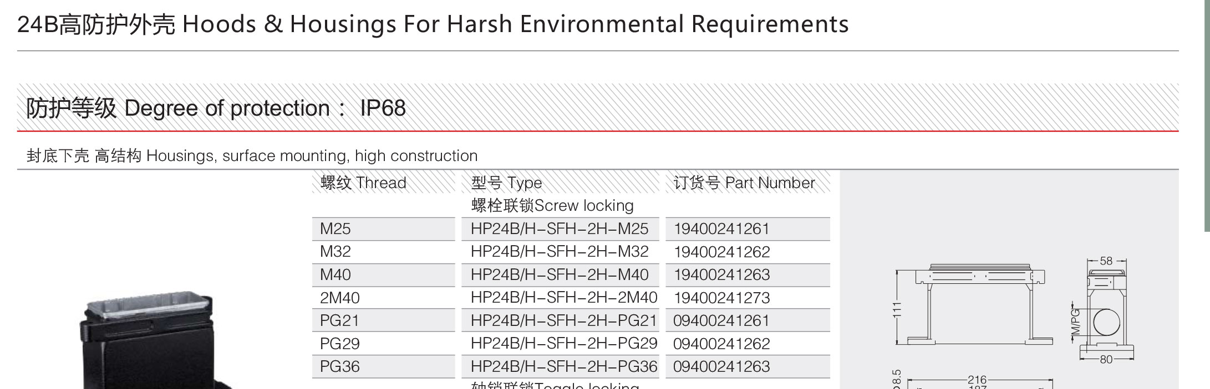The image size is (1210, 389).
Task: Click the '111' height dimension label
Action: [897, 309]
